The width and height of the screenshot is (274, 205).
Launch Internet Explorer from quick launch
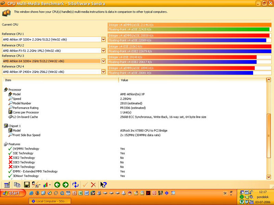pos(31,193)
